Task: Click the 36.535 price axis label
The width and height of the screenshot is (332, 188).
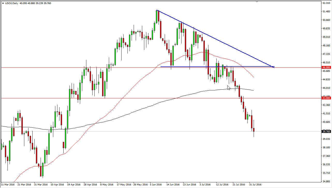Action: pyautogui.click(x=326, y=165)
